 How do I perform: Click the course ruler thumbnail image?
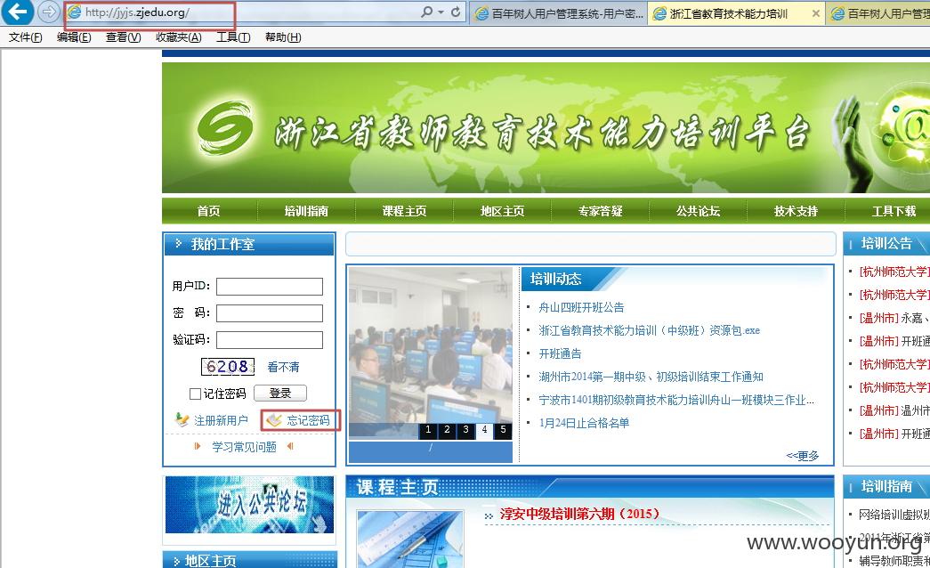pyautogui.click(x=410, y=539)
